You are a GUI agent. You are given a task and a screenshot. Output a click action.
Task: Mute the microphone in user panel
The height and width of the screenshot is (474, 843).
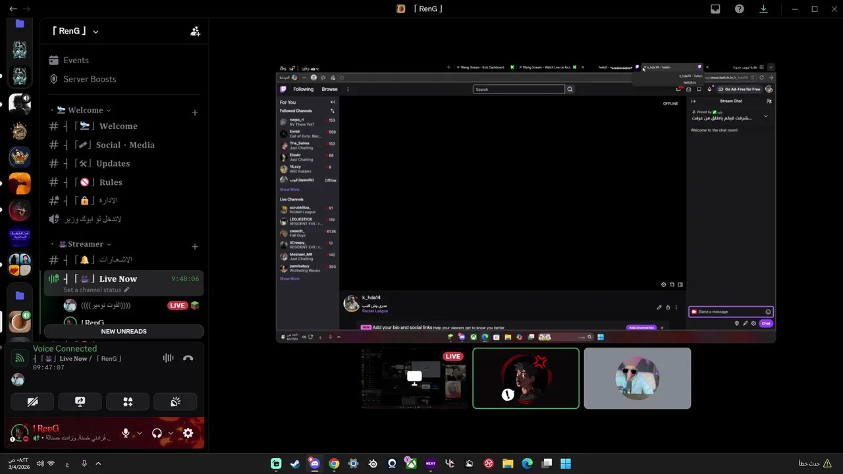pyautogui.click(x=126, y=433)
